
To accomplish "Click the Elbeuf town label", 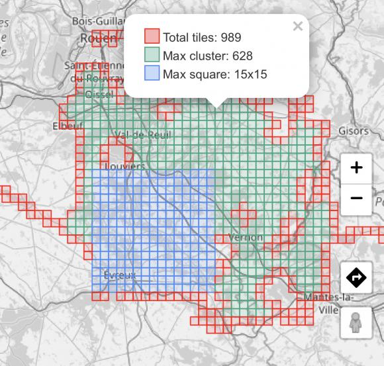I will [x=68, y=126].
